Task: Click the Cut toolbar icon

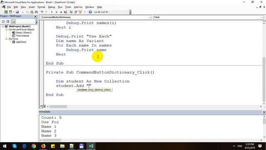Action: pos(23,12)
